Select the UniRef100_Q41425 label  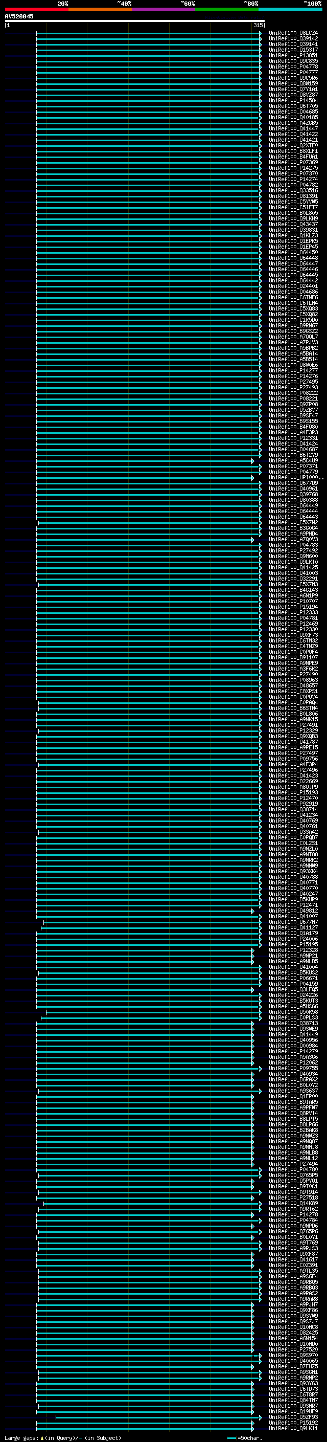click(x=293, y=567)
